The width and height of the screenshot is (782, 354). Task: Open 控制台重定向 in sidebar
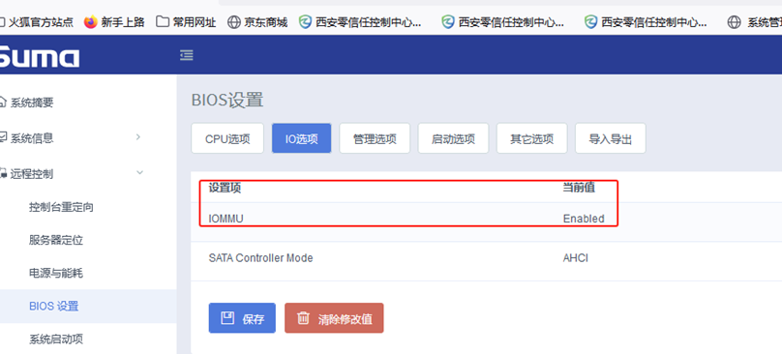61,207
